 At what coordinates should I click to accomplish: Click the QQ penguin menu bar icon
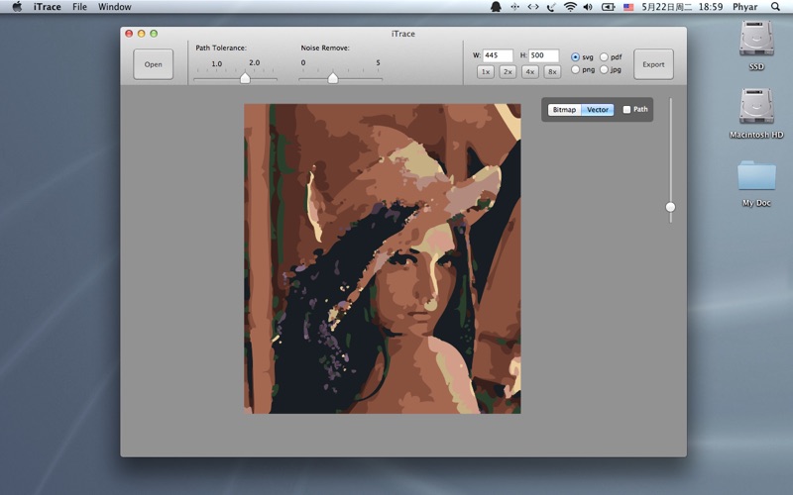[496, 7]
